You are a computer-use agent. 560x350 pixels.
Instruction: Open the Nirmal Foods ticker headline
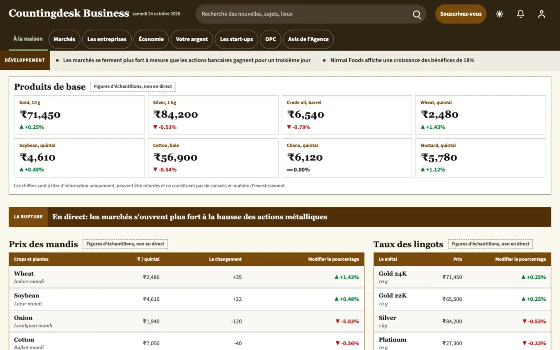click(402, 60)
